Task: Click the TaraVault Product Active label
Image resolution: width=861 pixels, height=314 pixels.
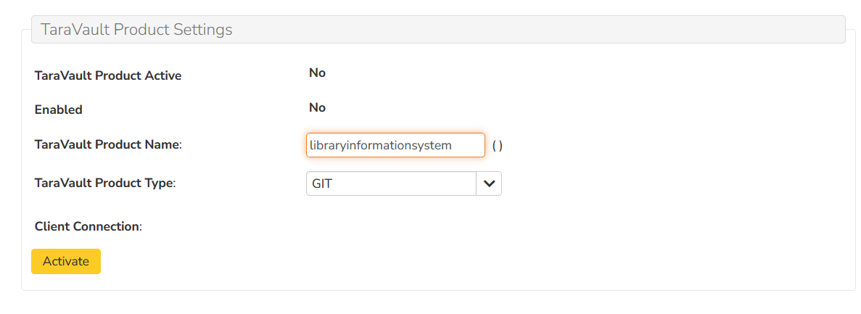Action: [x=108, y=75]
